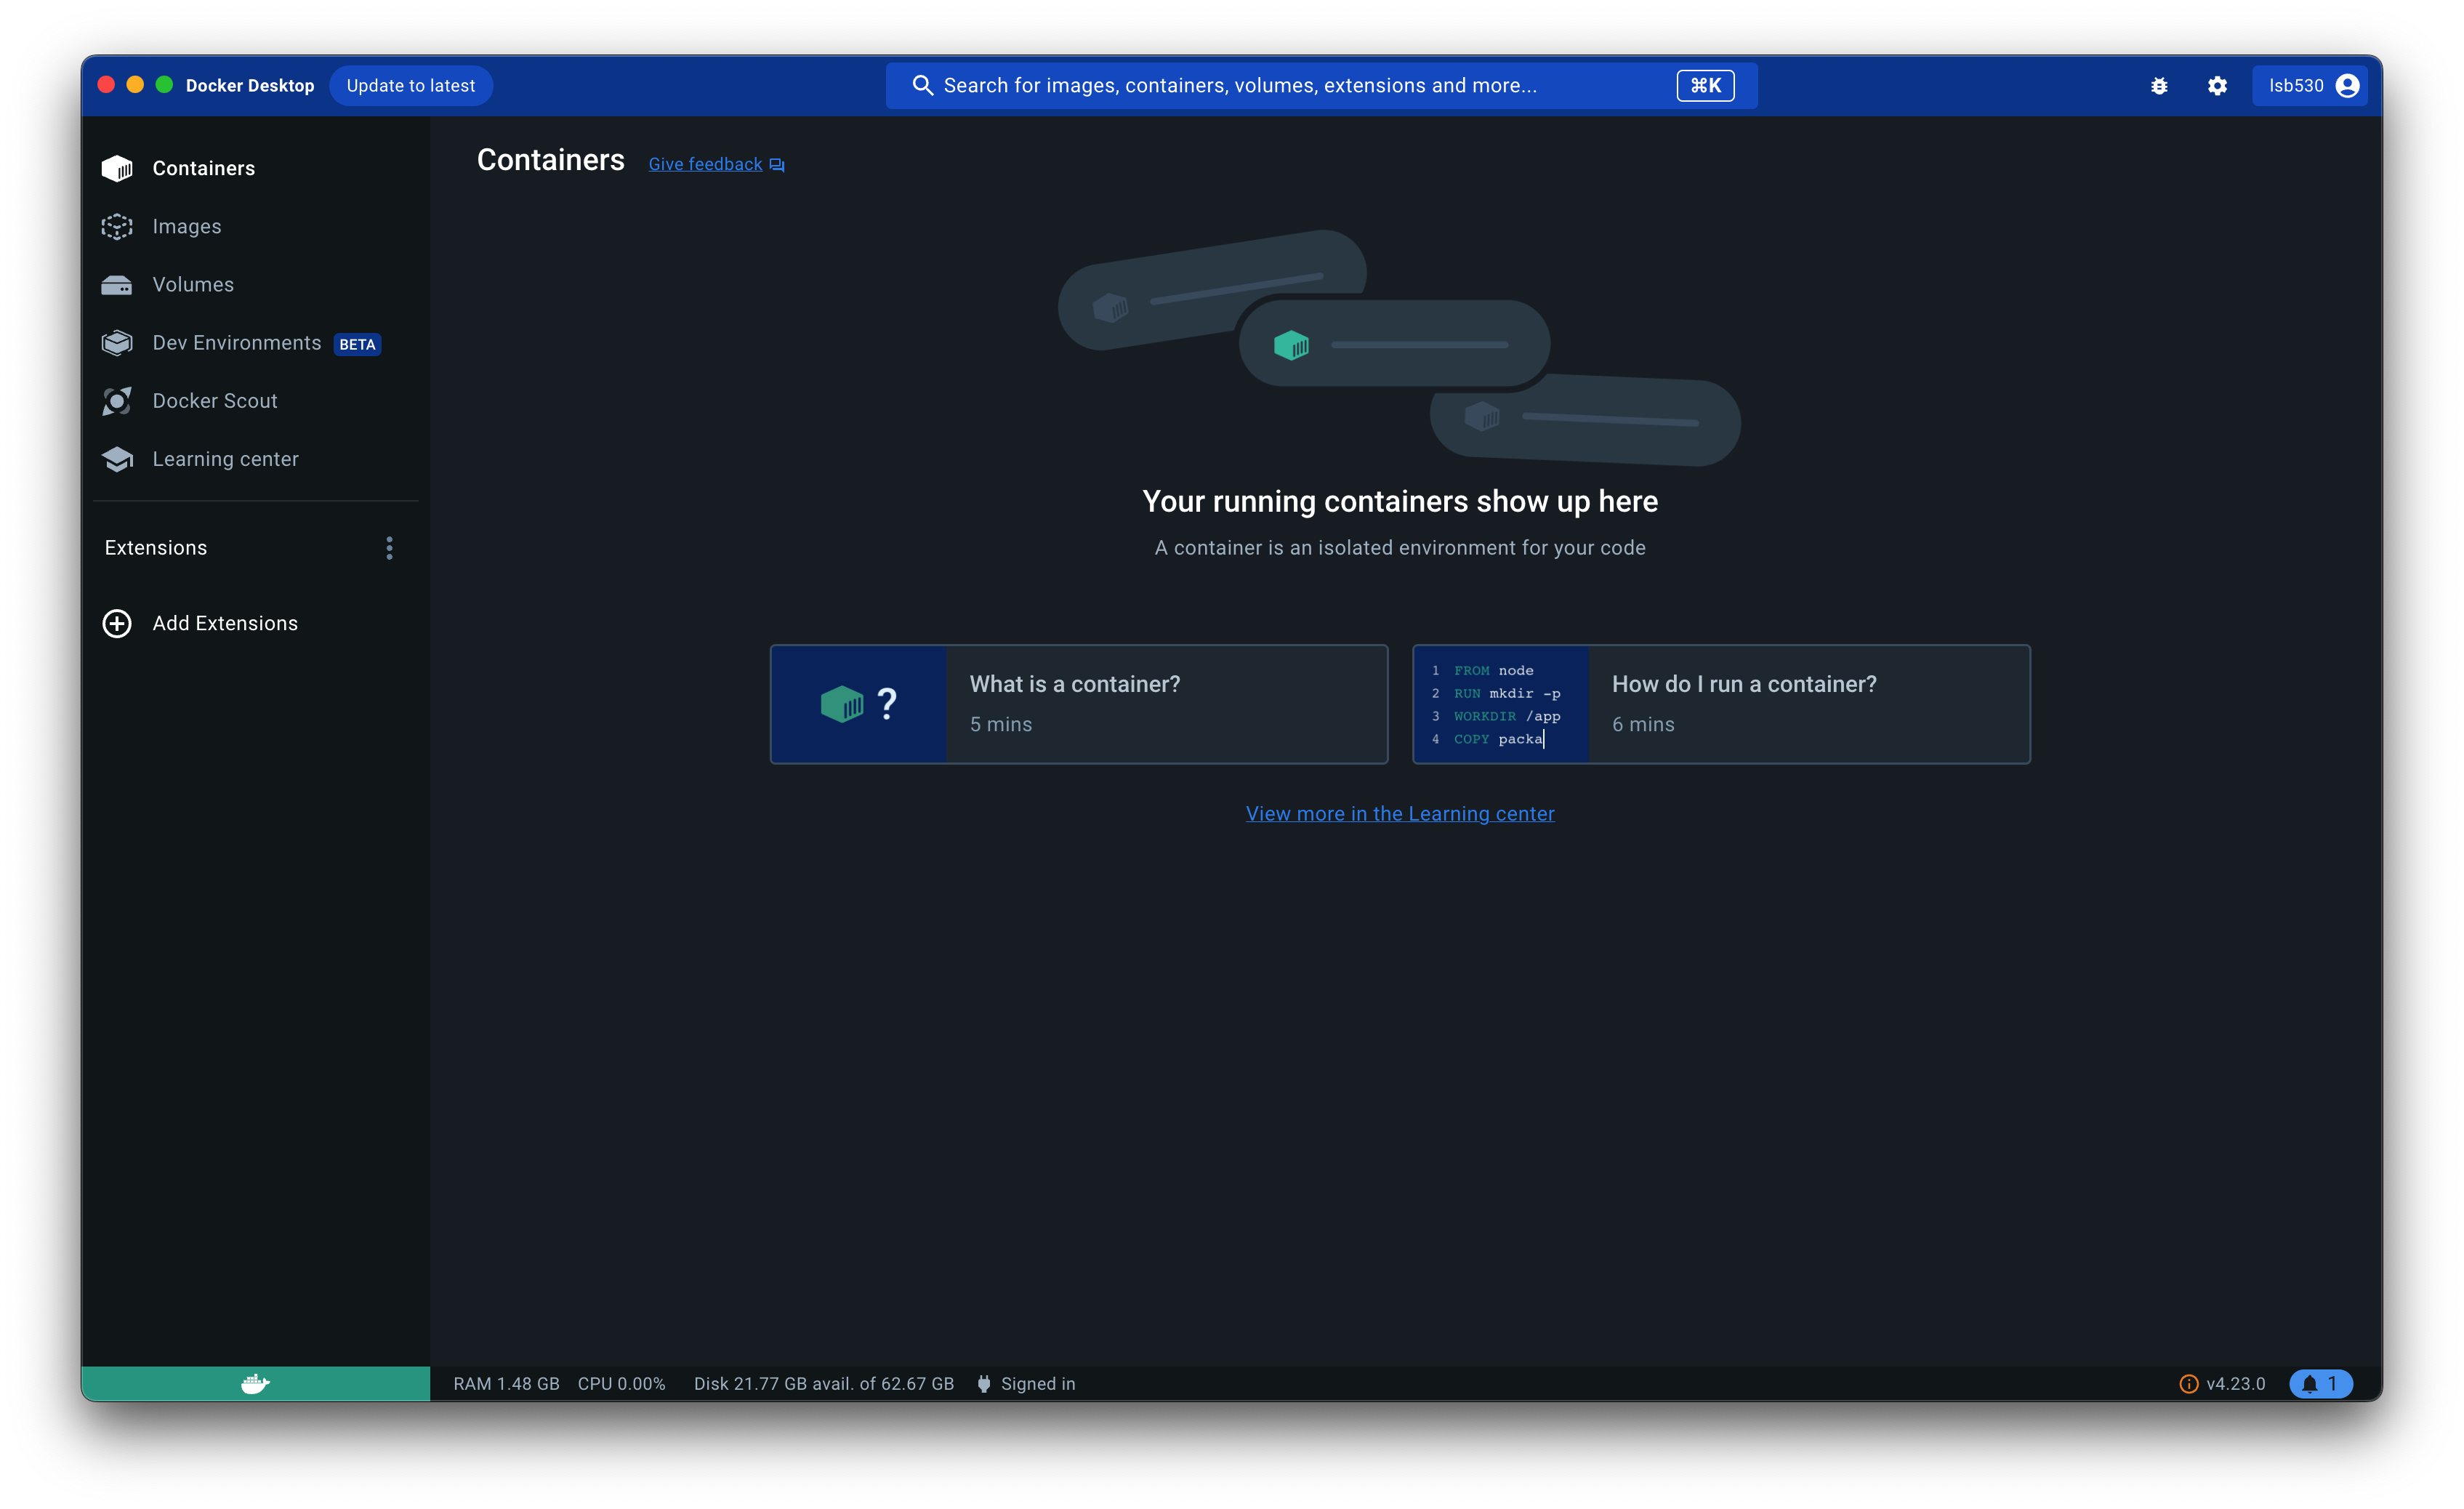Open the Images section

[187, 227]
